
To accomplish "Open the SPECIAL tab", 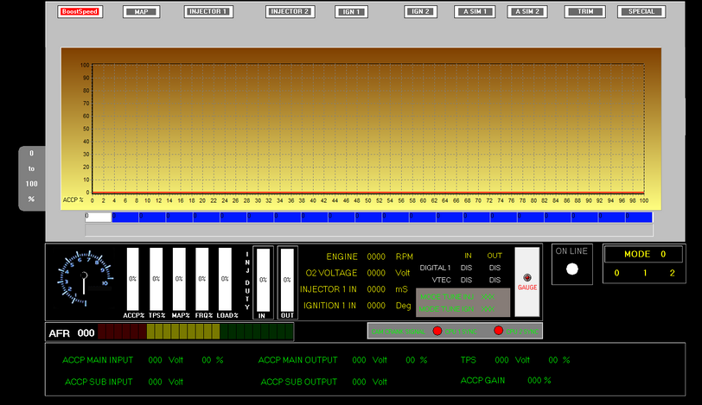I will 641,11.
